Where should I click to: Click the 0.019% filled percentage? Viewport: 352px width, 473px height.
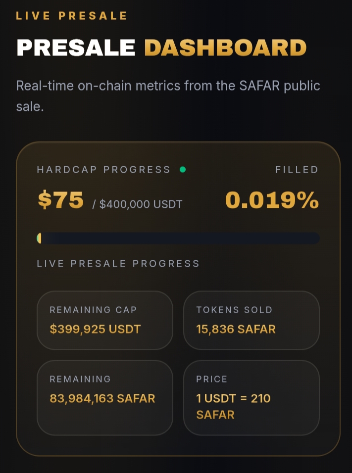[x=272, y=200]
